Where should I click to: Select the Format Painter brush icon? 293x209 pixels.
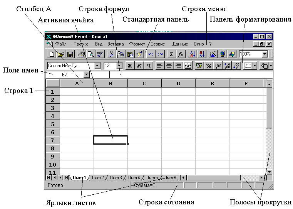(x=139, y=54)
